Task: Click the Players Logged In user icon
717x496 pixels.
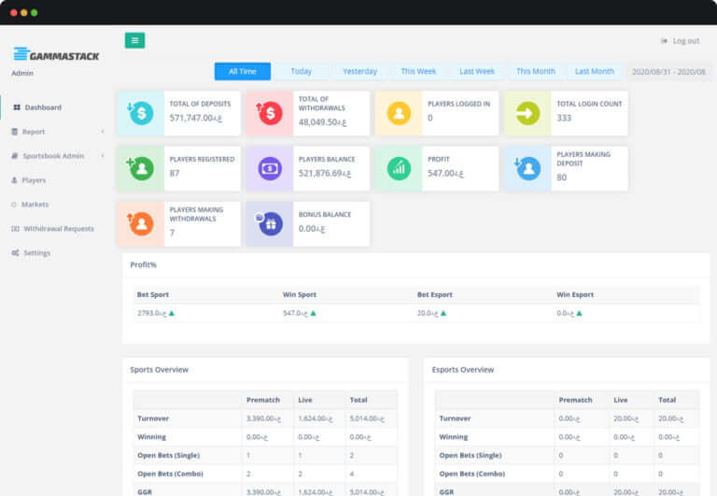Action: tap(399, 113)
